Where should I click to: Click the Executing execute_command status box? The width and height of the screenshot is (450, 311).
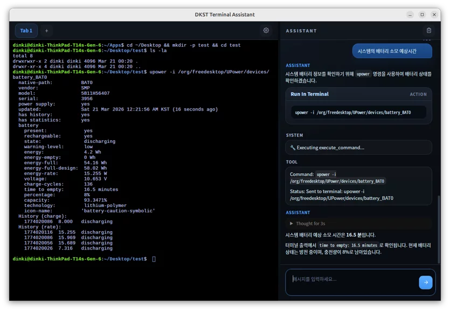pyautogui.click(x=358, y=148)
